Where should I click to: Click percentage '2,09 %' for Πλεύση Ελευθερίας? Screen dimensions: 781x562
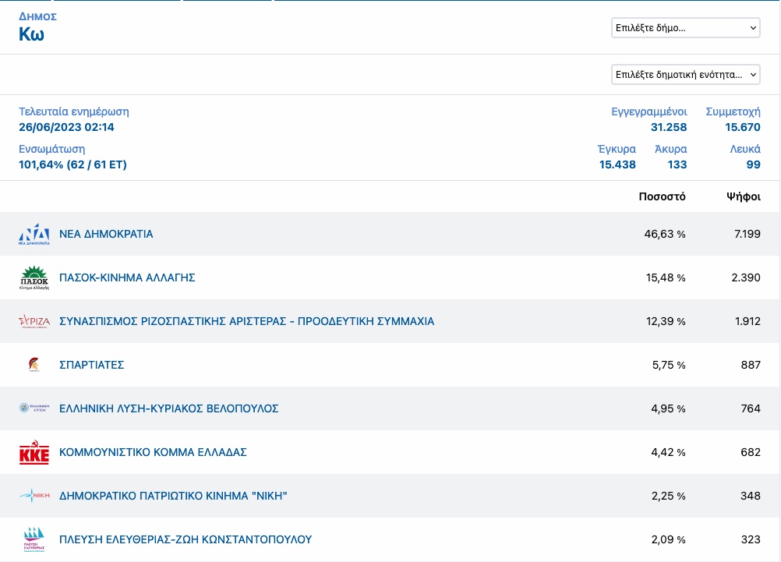click(x=669, y=539)
